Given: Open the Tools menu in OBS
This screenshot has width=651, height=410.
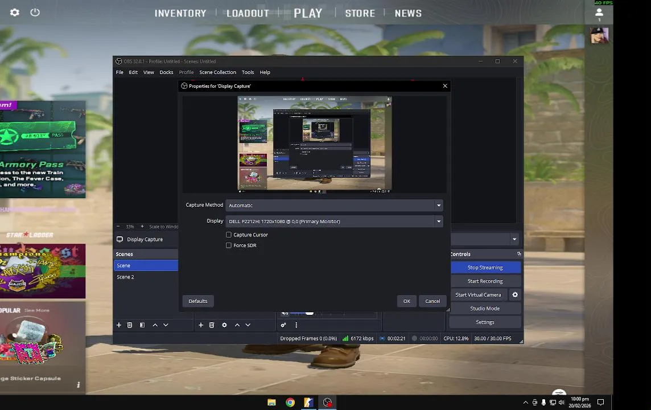Looking at the screenshot, I should (248, 72).
